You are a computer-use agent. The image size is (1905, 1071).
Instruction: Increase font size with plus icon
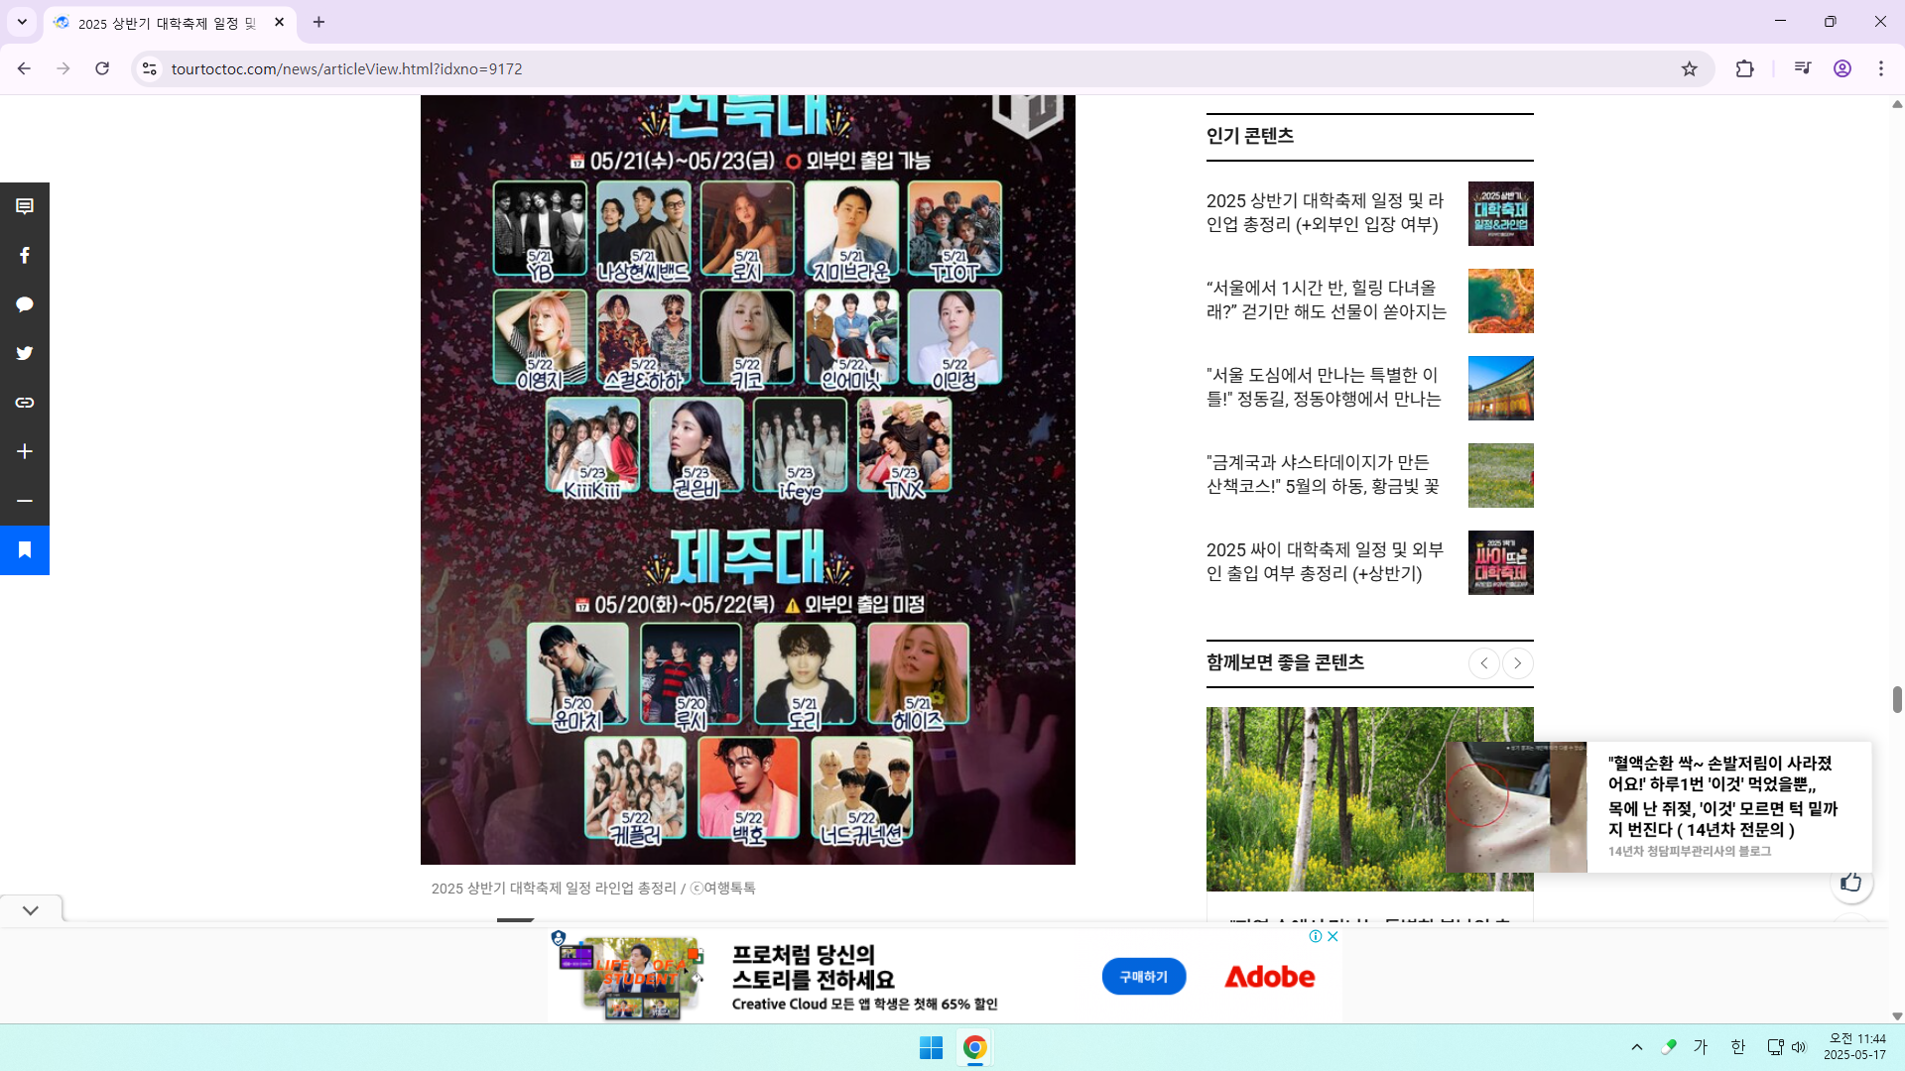click(x=25, y=451)
